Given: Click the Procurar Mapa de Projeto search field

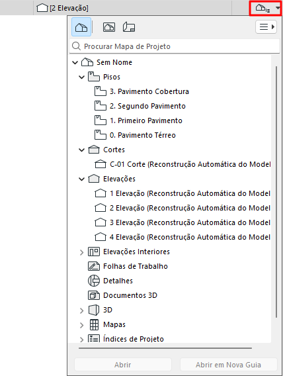Looking at the screenshot, I should pyautogui.click(x=175, y=46).
